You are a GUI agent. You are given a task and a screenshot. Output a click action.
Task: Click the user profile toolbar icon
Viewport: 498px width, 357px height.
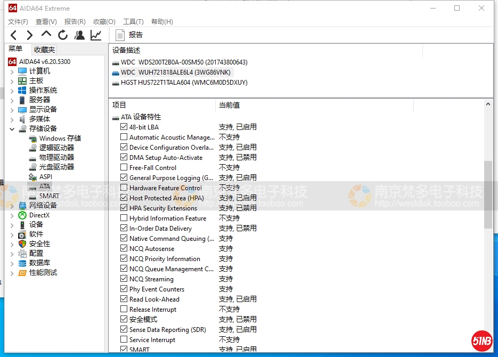point(79,35)
